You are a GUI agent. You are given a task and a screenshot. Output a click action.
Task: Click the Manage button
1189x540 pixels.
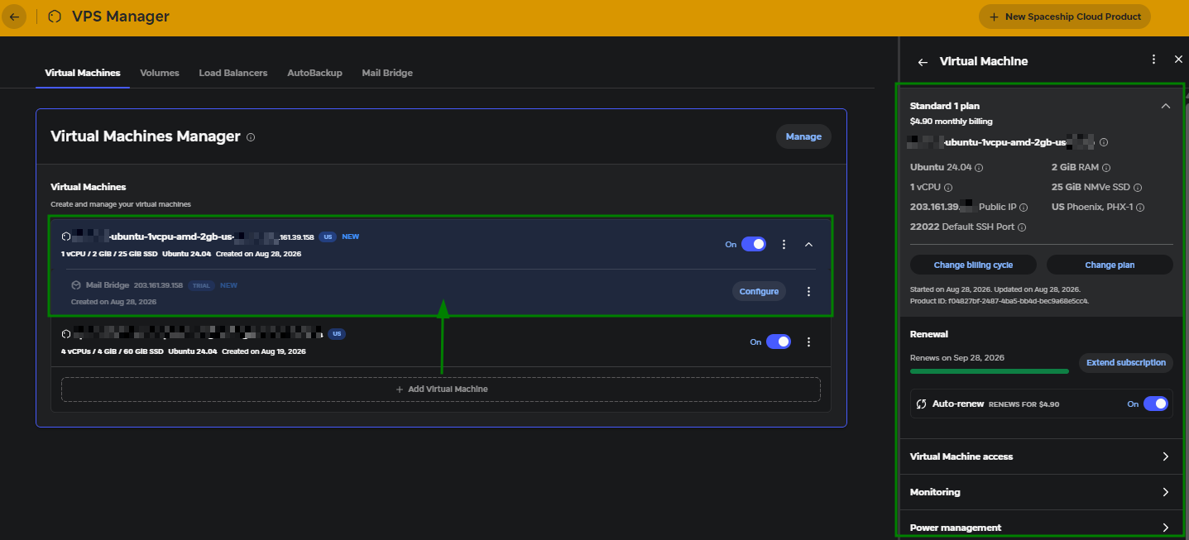point(803,136)
